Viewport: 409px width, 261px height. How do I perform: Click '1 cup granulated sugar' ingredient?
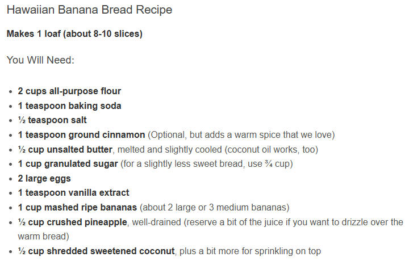click(x=68, y=164)
